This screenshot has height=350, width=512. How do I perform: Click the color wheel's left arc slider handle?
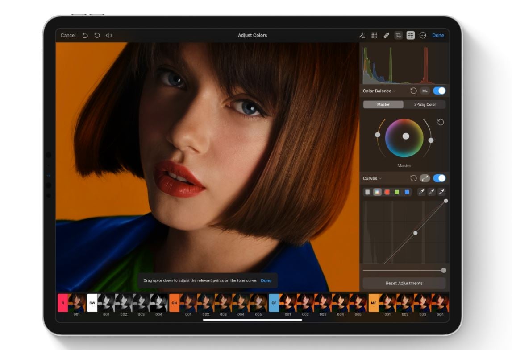tap(378, 135)
